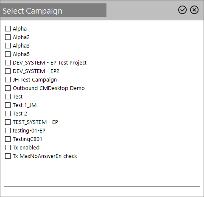
Task: Check the DEV_SYSTEM - EP2 box
Action: [x=8, y=71]
